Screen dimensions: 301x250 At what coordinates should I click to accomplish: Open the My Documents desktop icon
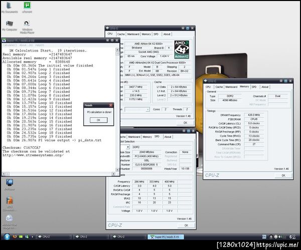[x=9, y=8]
